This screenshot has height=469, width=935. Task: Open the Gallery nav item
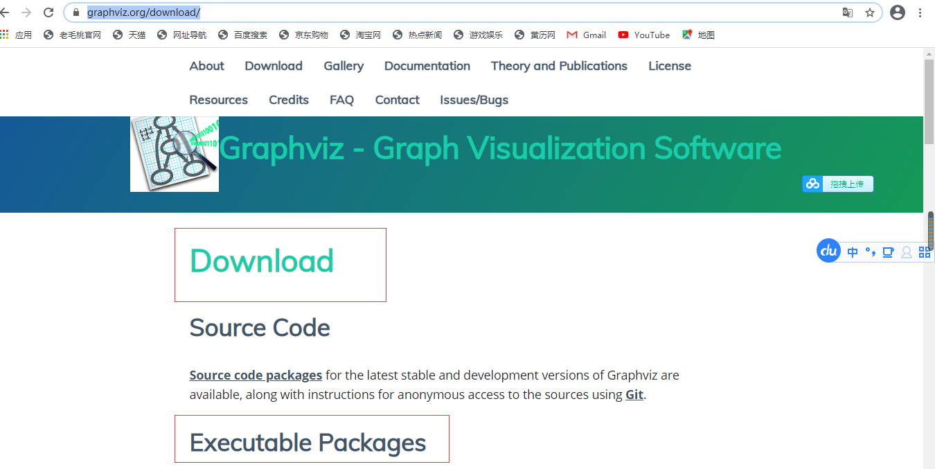point(344,67)
